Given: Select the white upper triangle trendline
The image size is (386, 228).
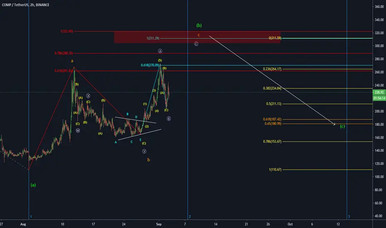Looking at the screenshot, I should [x=136, y=120].
